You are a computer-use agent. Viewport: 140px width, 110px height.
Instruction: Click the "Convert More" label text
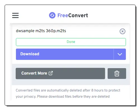click(34, 73)
